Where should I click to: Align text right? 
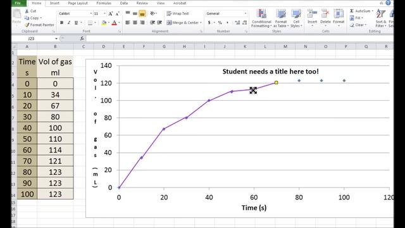coord(142,23)
